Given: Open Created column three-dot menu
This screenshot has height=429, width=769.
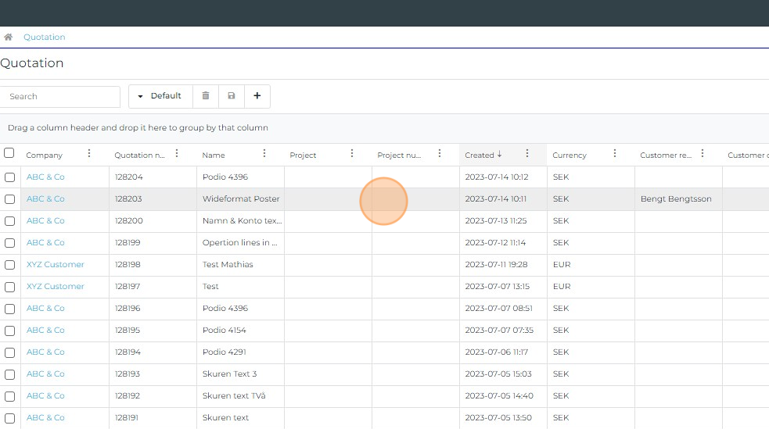Looking at the screenshot, I should click(x=527, y=154).
